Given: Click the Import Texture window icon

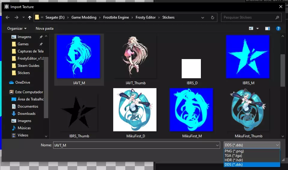Looking at the screenshot, I should [7, 7].
